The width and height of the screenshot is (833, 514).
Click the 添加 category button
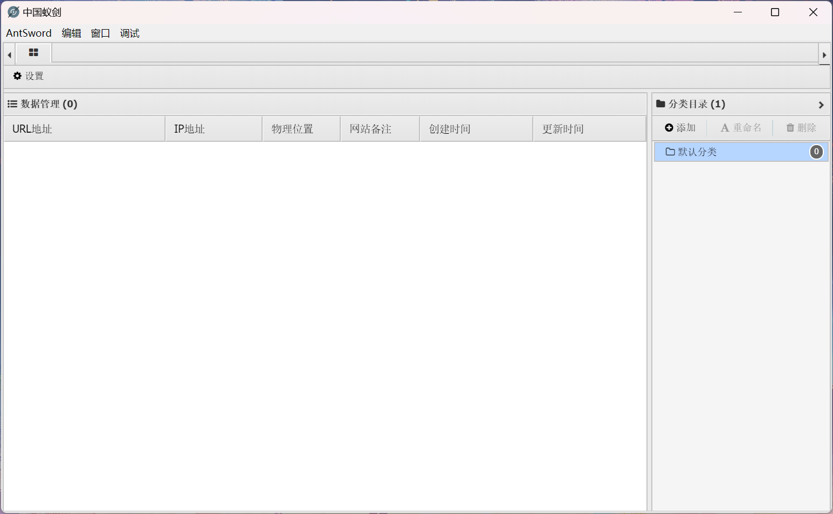pyautogui.click(x=680, y=128)
